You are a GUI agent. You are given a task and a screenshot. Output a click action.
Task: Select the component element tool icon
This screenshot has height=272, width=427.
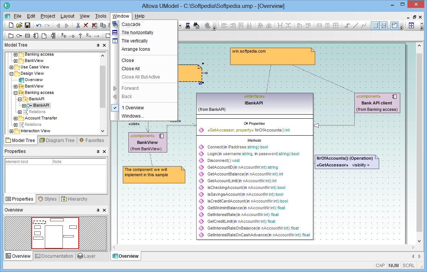point(36,36)
